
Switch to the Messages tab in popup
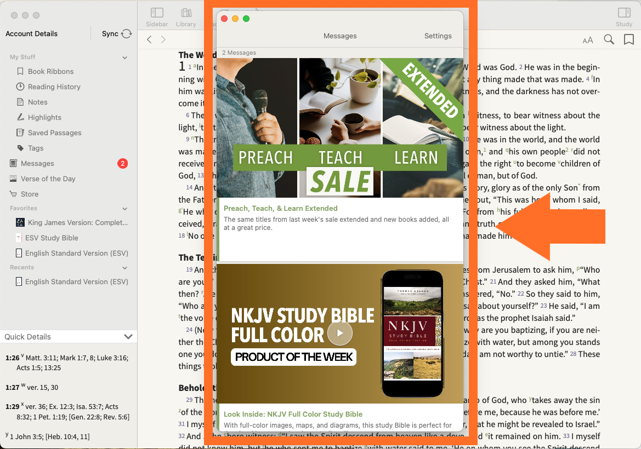[x=340, y=36]
